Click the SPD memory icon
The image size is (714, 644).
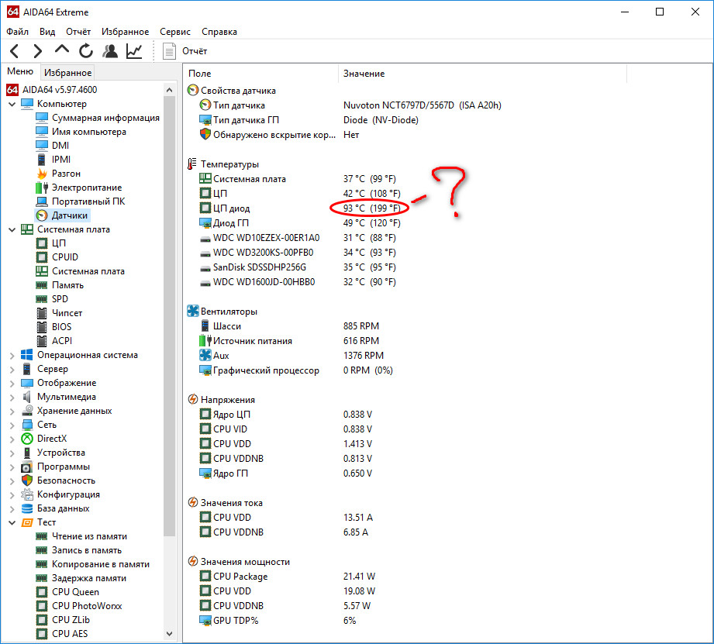click(42, 299)
